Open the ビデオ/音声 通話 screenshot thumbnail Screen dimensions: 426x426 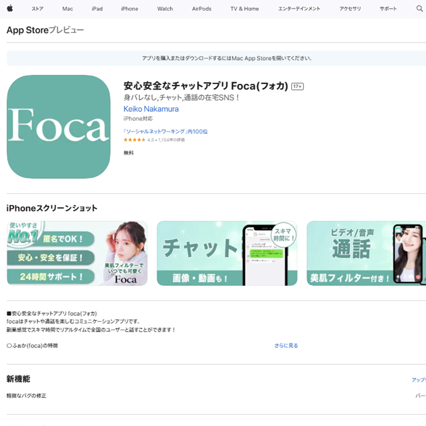(x=366, y=253)
